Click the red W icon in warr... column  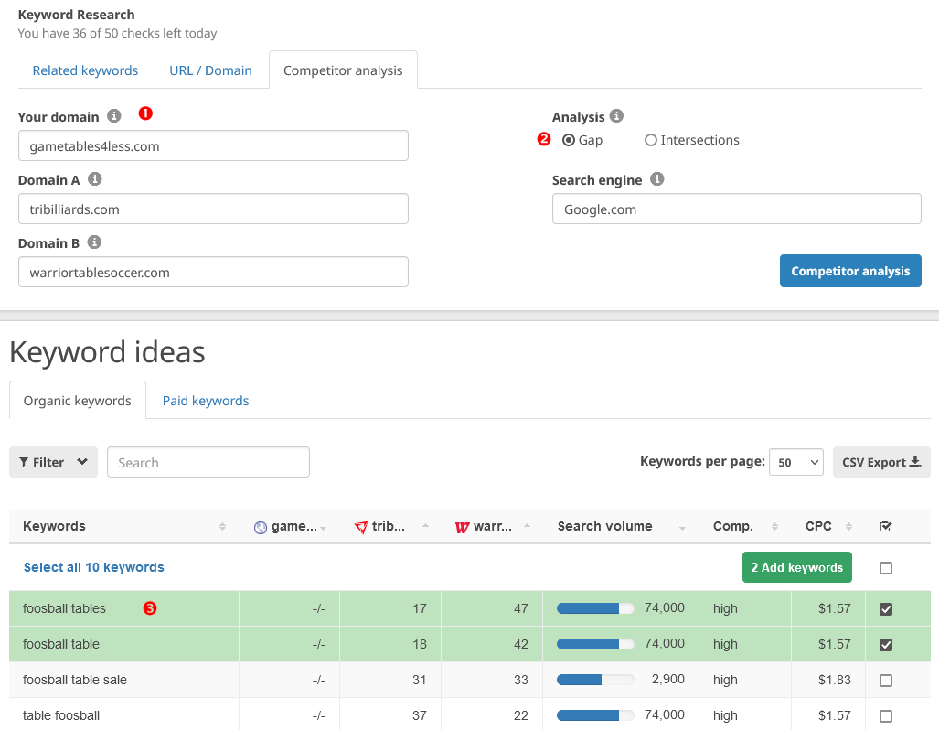(x=462, y=528)
